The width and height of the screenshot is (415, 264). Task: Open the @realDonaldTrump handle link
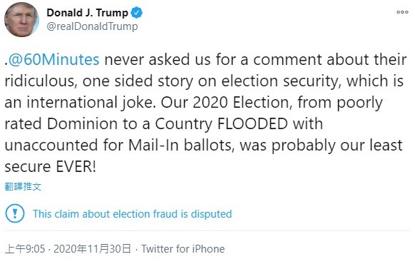tap(93, 26)
